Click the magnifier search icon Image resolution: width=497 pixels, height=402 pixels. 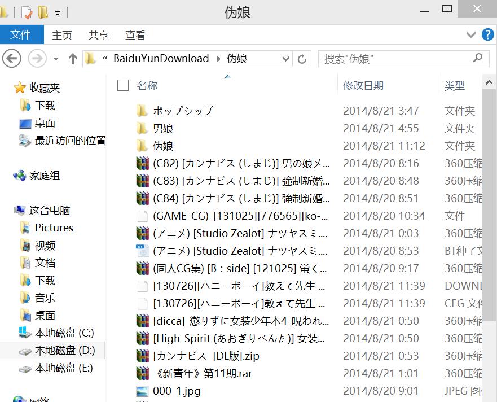pyautogui.click(x=478, y=58)
